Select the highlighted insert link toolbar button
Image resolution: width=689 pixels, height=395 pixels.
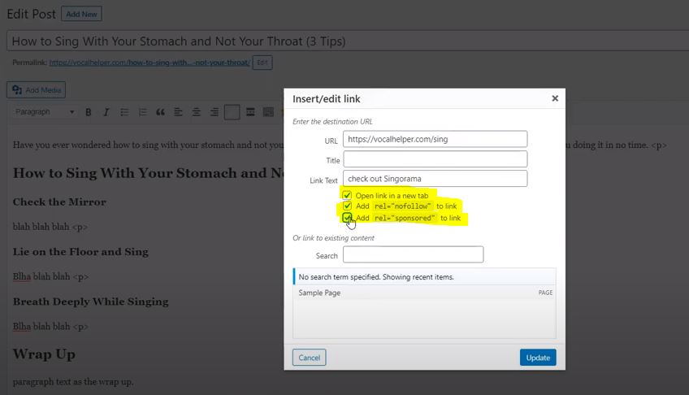coord(232,112)
